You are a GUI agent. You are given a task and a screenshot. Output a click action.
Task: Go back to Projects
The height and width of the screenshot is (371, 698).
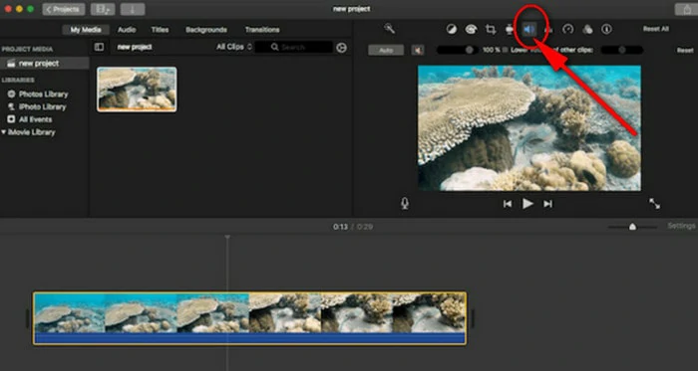[x=64, y=9]
